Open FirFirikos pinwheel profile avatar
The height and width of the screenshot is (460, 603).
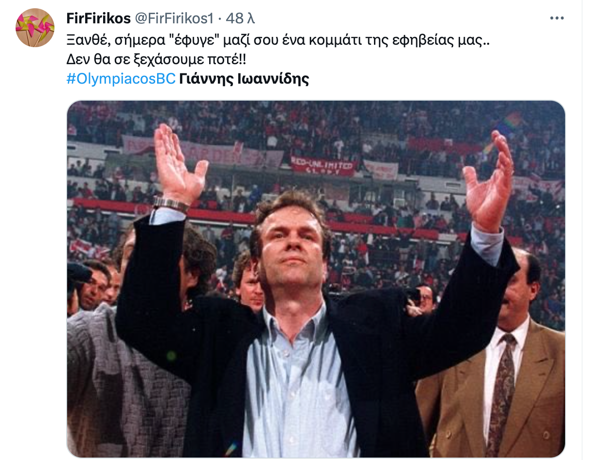[35, 28]
